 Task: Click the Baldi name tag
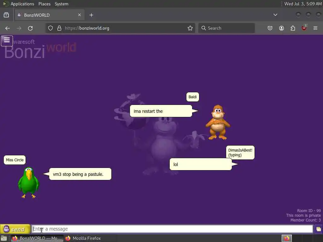click(193, 97)
